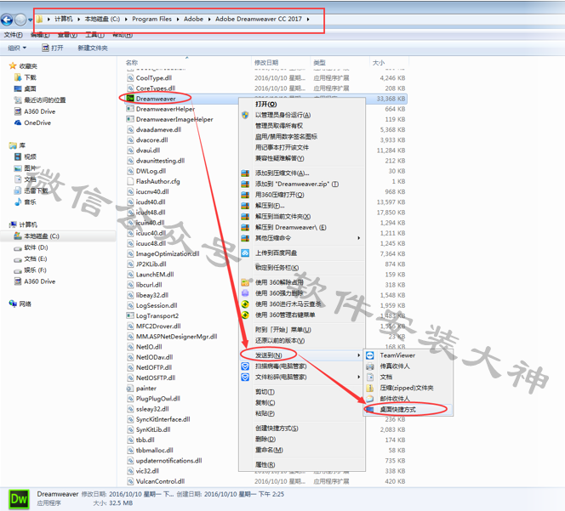Choose 打开(O) in context menu
Image resolution: width=565 pixels, height=511 pixels.
click(266, 104)
